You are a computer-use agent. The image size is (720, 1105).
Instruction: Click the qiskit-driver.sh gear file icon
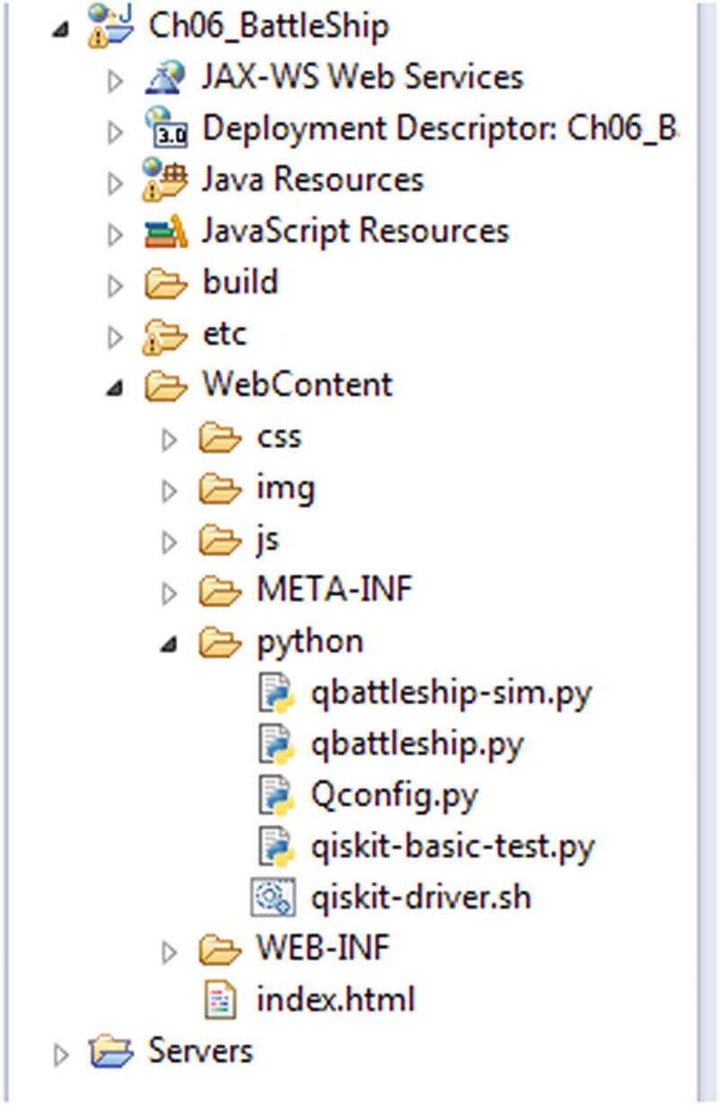[x=272, y=898]
